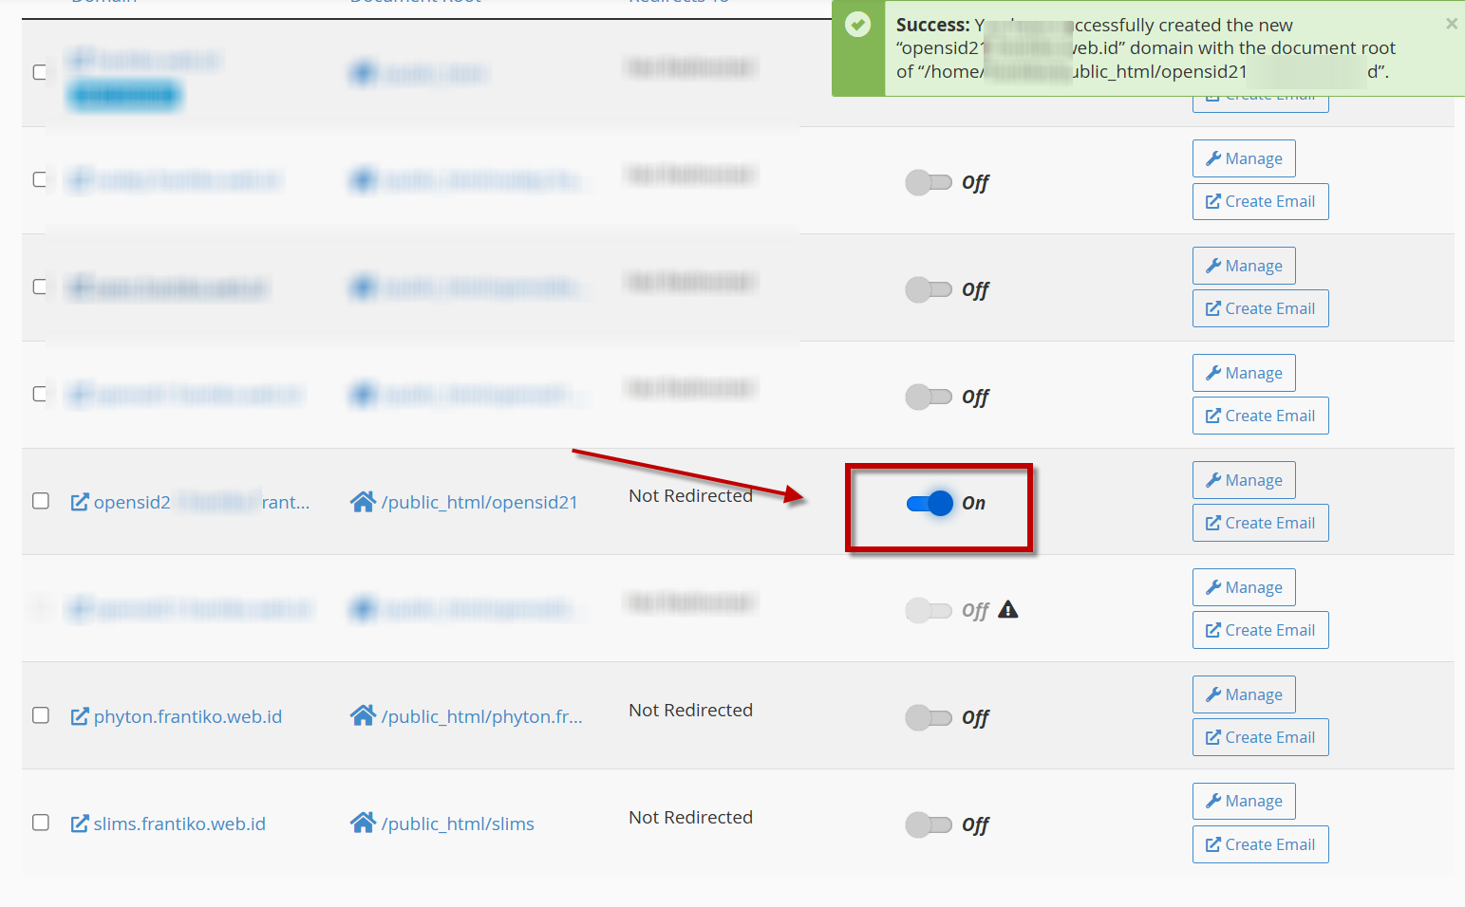Click the warning triangle icon beside disabled toggle
Image resolution: width=1465 pixels, height=907 pixels.
pos(1008,609)
